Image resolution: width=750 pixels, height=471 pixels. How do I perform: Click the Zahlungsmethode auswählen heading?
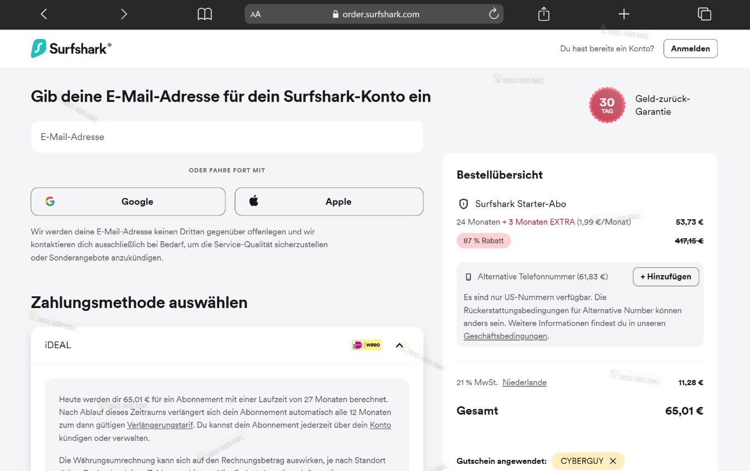139,302
